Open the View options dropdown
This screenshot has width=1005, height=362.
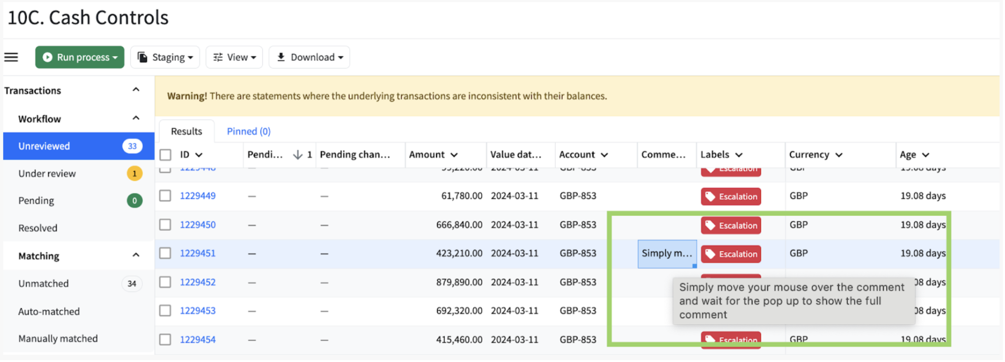234,57
